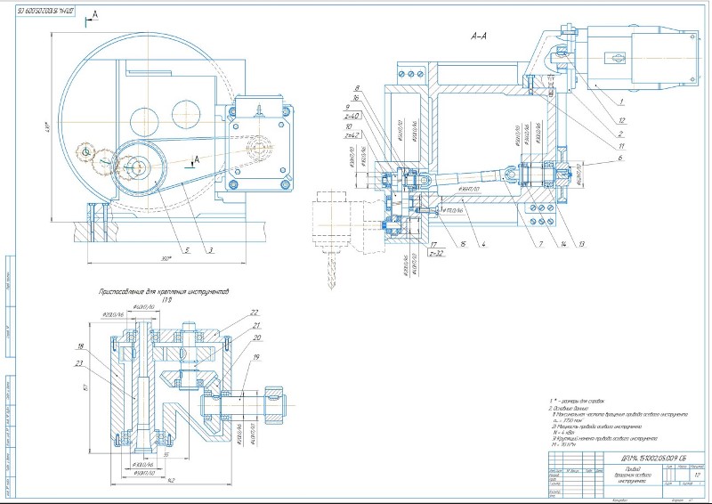Click the 'Приспособление для крепления инструментов' heading

point(164,291)
